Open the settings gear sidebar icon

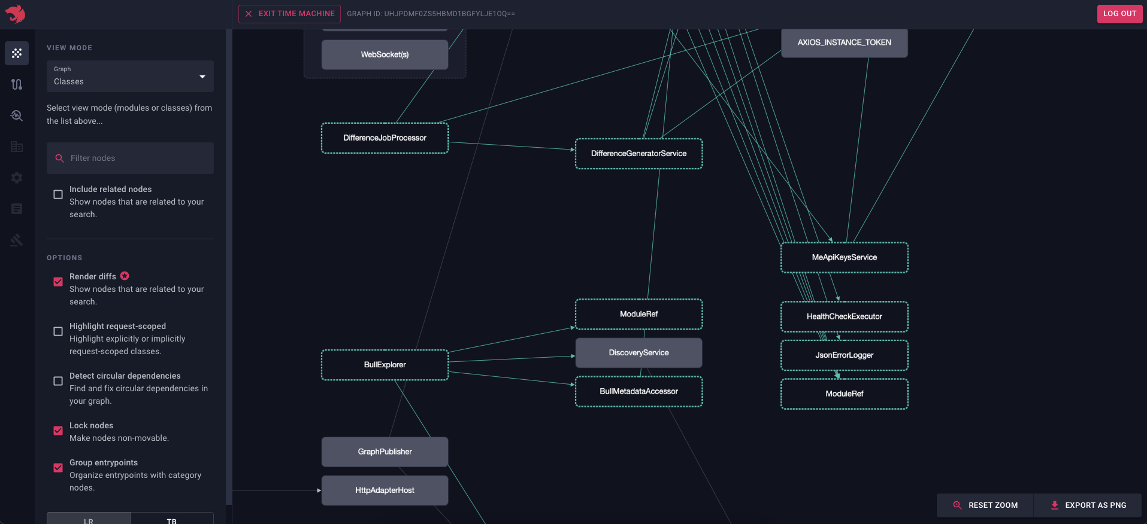(17, 178)
